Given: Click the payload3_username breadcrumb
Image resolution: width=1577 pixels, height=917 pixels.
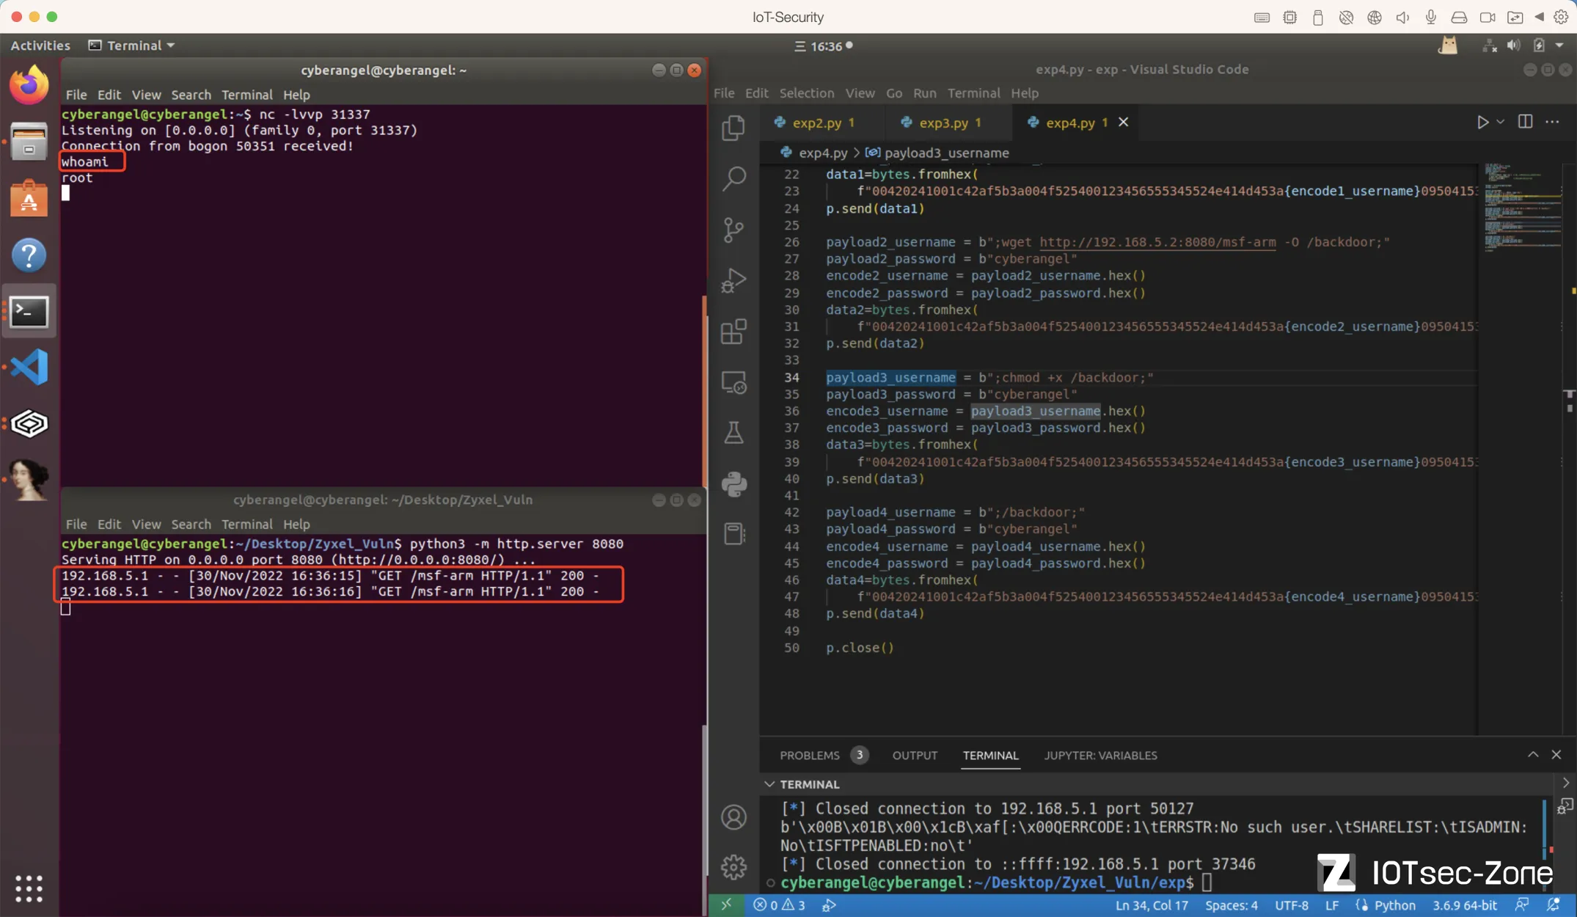Looking at the screenshot, I should pyautogui.click(x=937, y=153).
